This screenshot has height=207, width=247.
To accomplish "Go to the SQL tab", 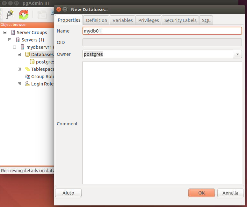I will [x=206, y=20].
